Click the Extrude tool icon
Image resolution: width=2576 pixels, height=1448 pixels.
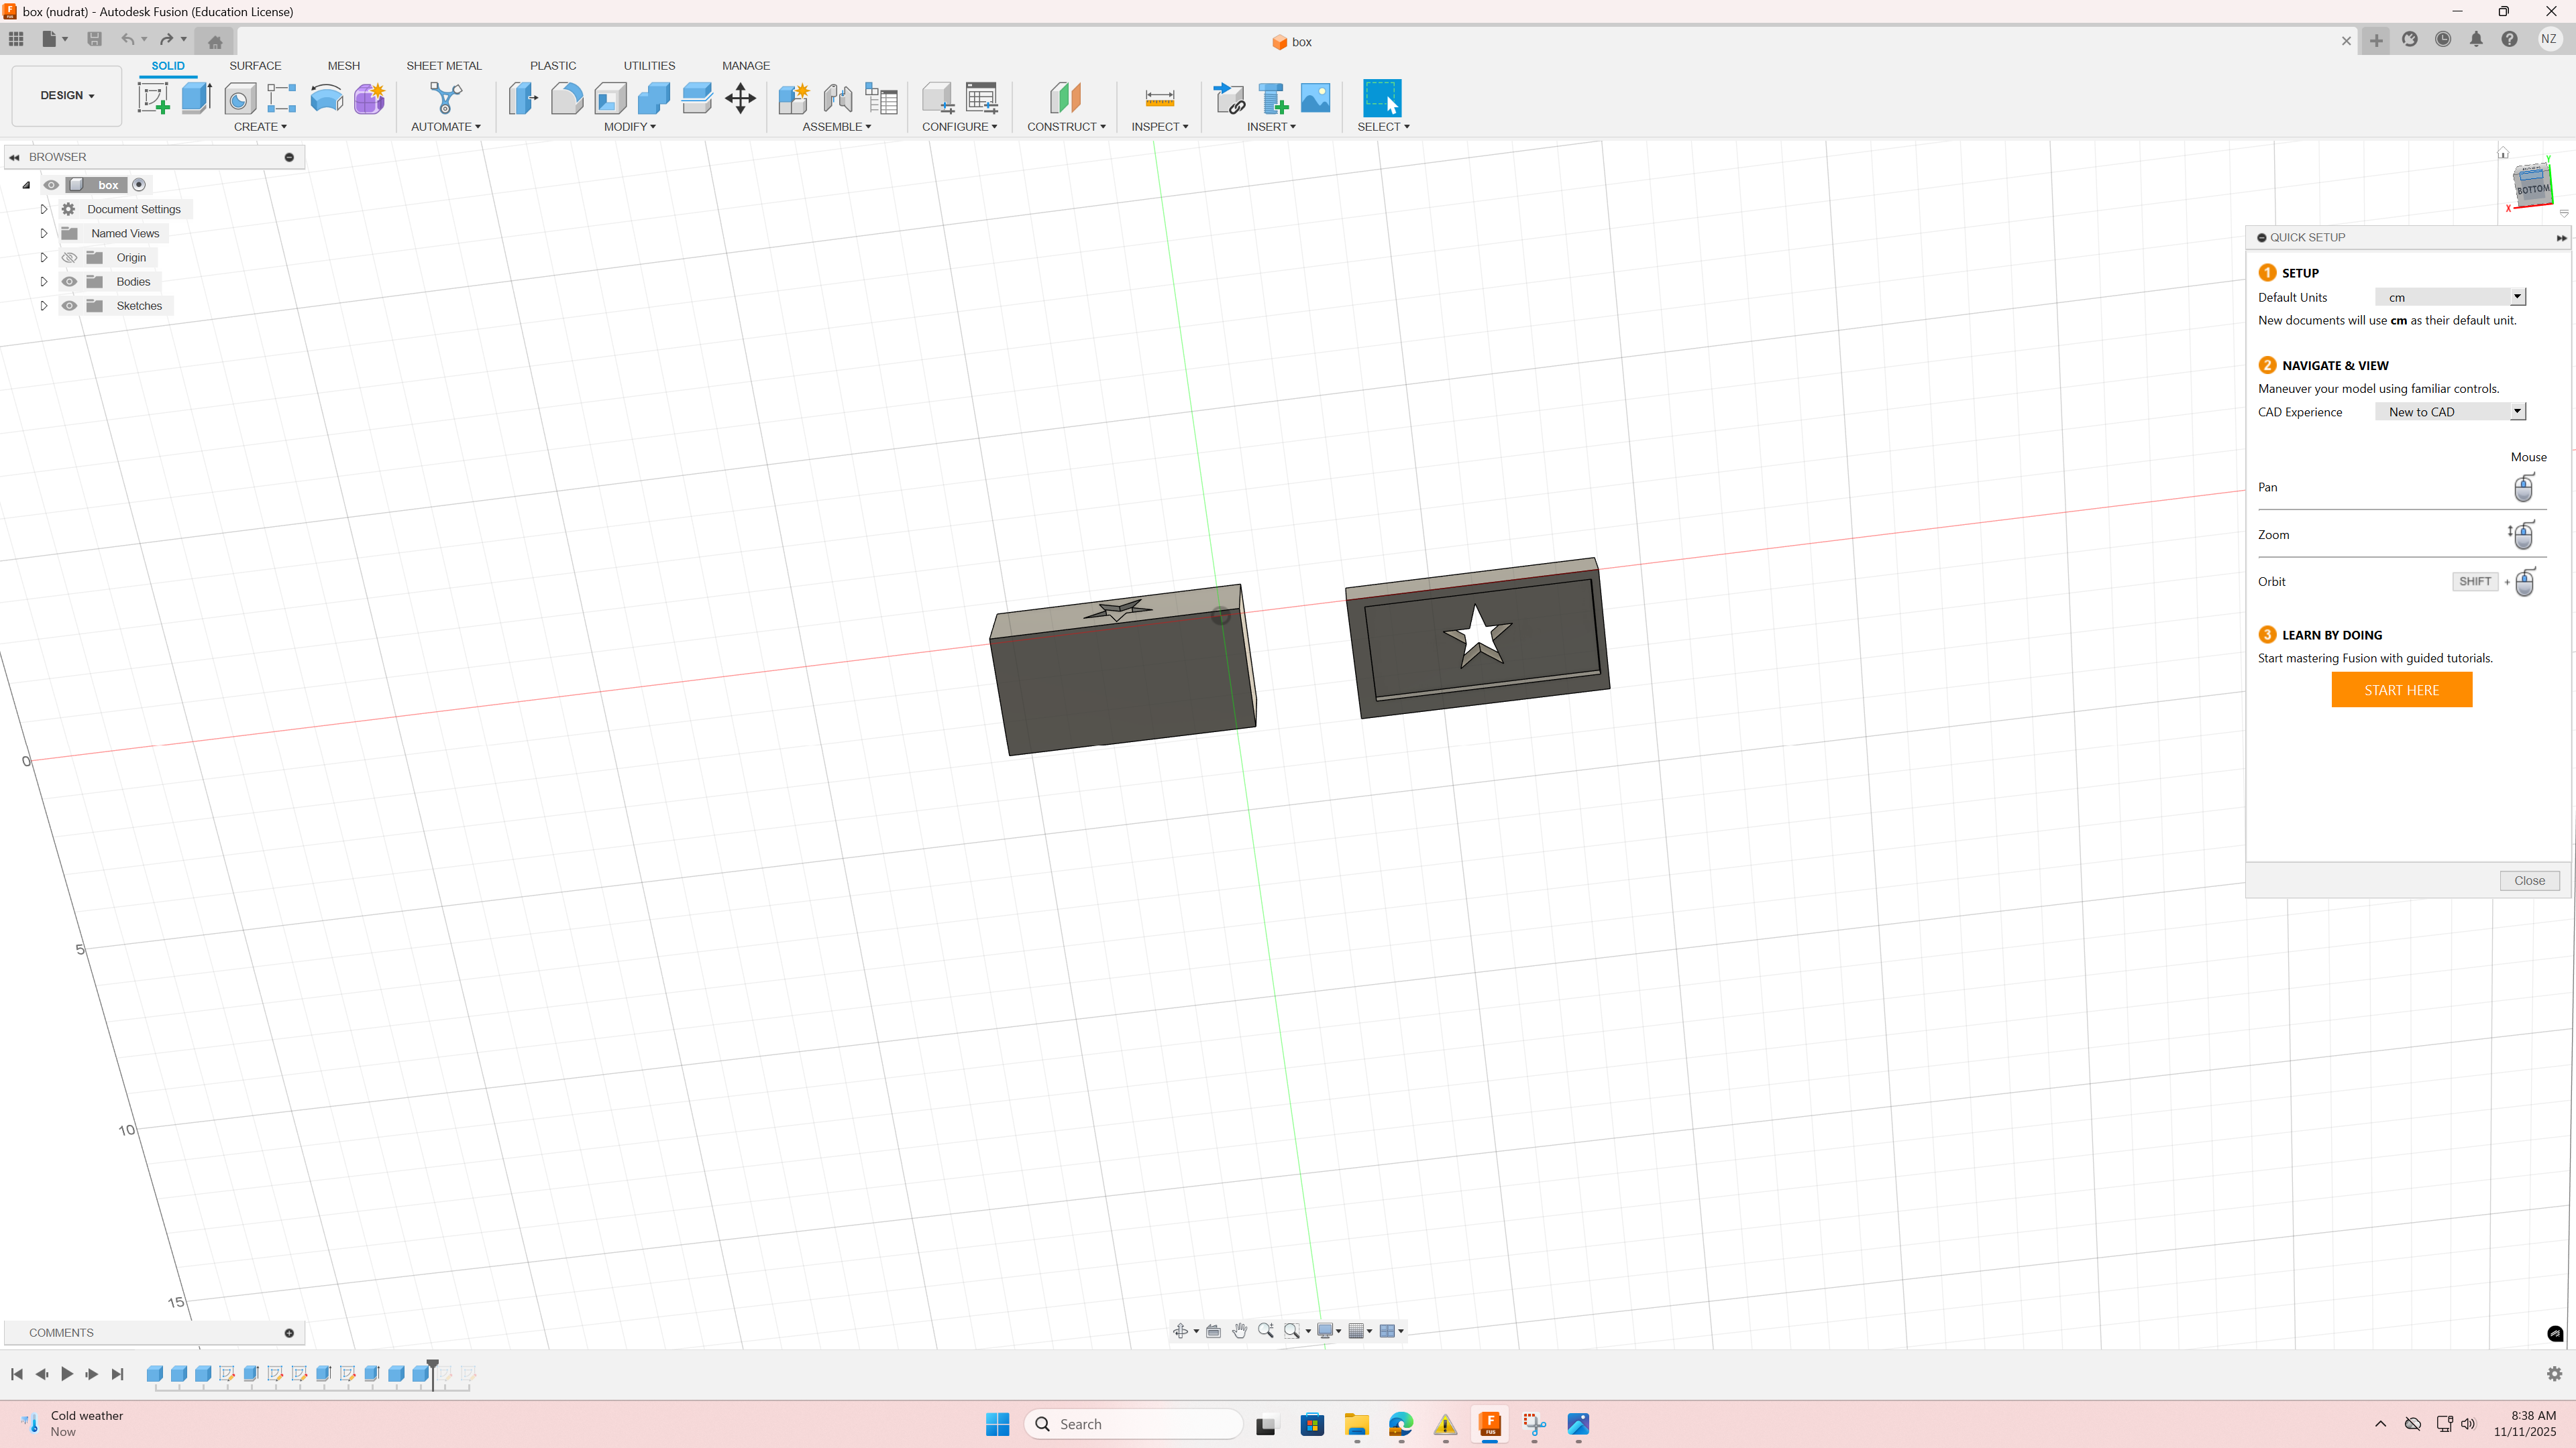tap(197, 98)
